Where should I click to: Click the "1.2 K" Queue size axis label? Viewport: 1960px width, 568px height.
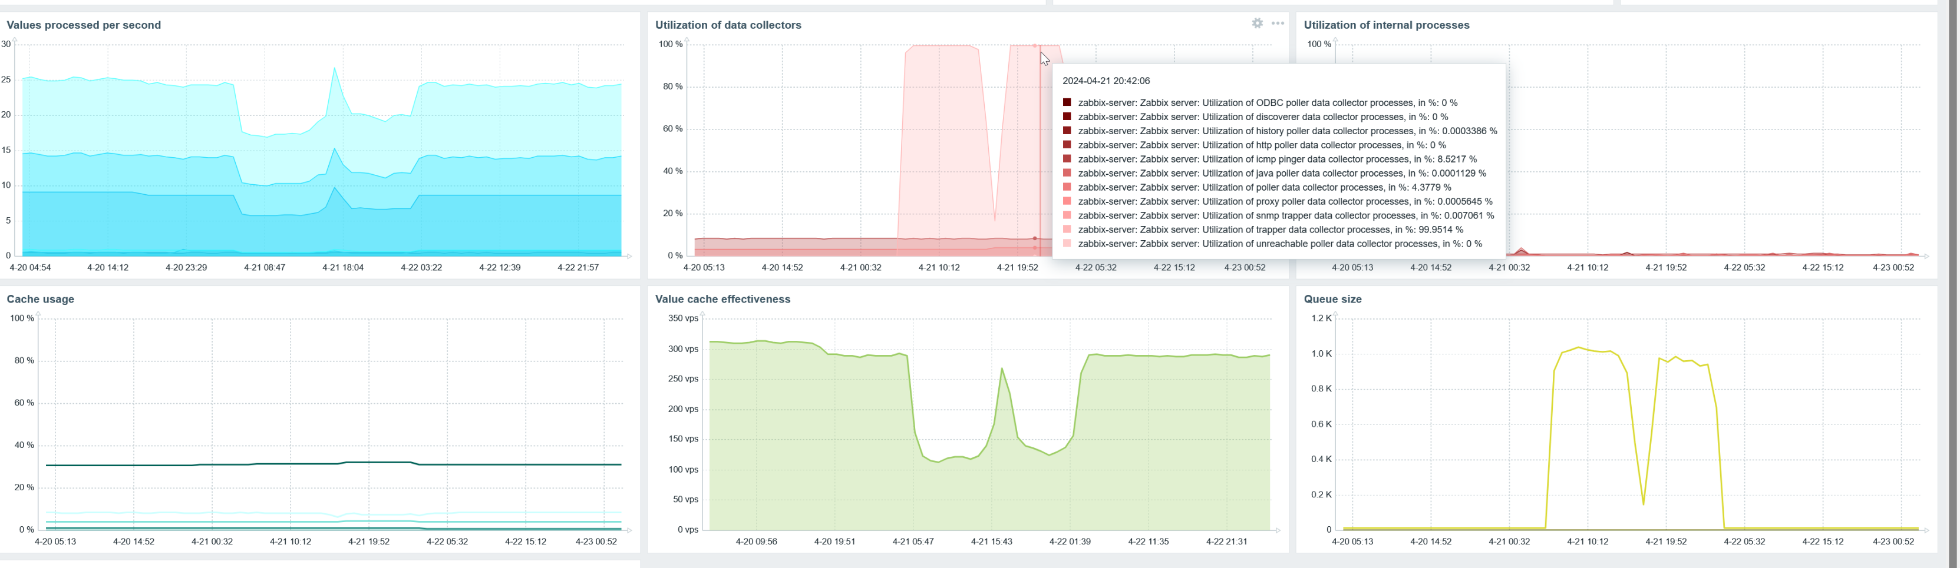coord(1322,318)
